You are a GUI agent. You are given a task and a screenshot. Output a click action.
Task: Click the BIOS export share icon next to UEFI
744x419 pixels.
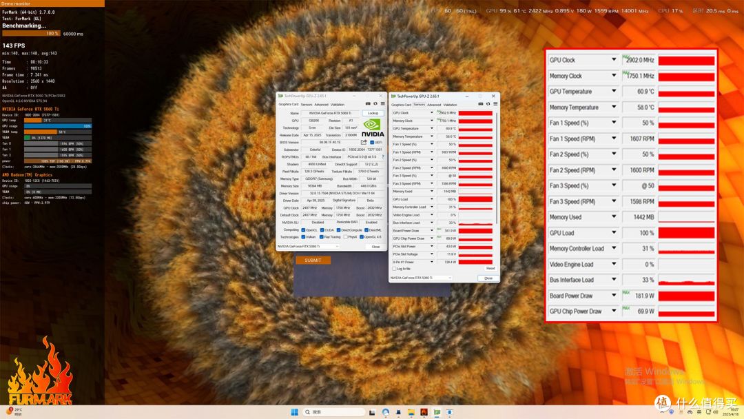click(x=364, y=142)
